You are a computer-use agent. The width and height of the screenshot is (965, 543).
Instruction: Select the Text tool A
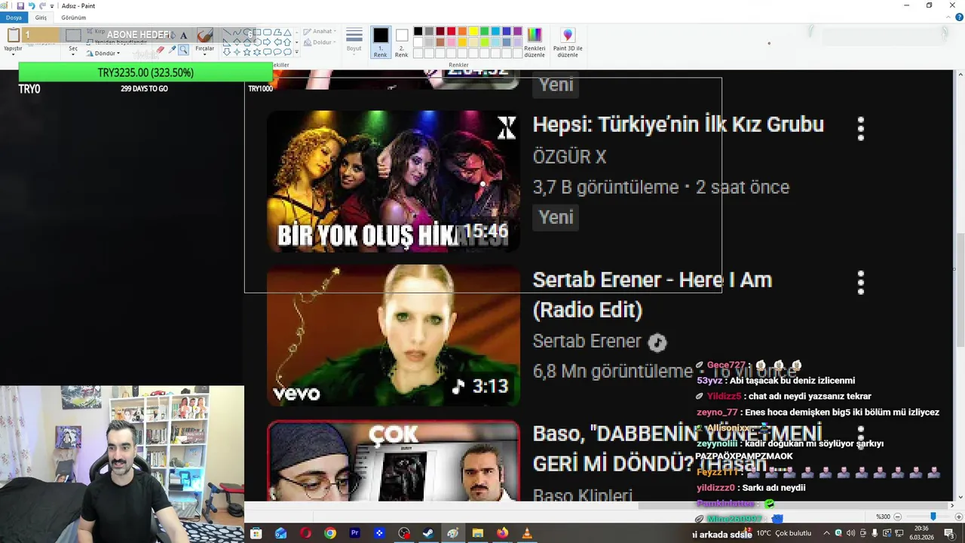[x=183, y=35]
